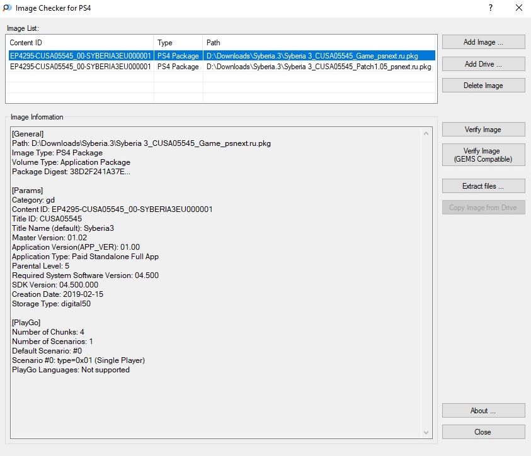Delete the selected image
The width and height of the screenshot is (531, 456).
(483, 86)
